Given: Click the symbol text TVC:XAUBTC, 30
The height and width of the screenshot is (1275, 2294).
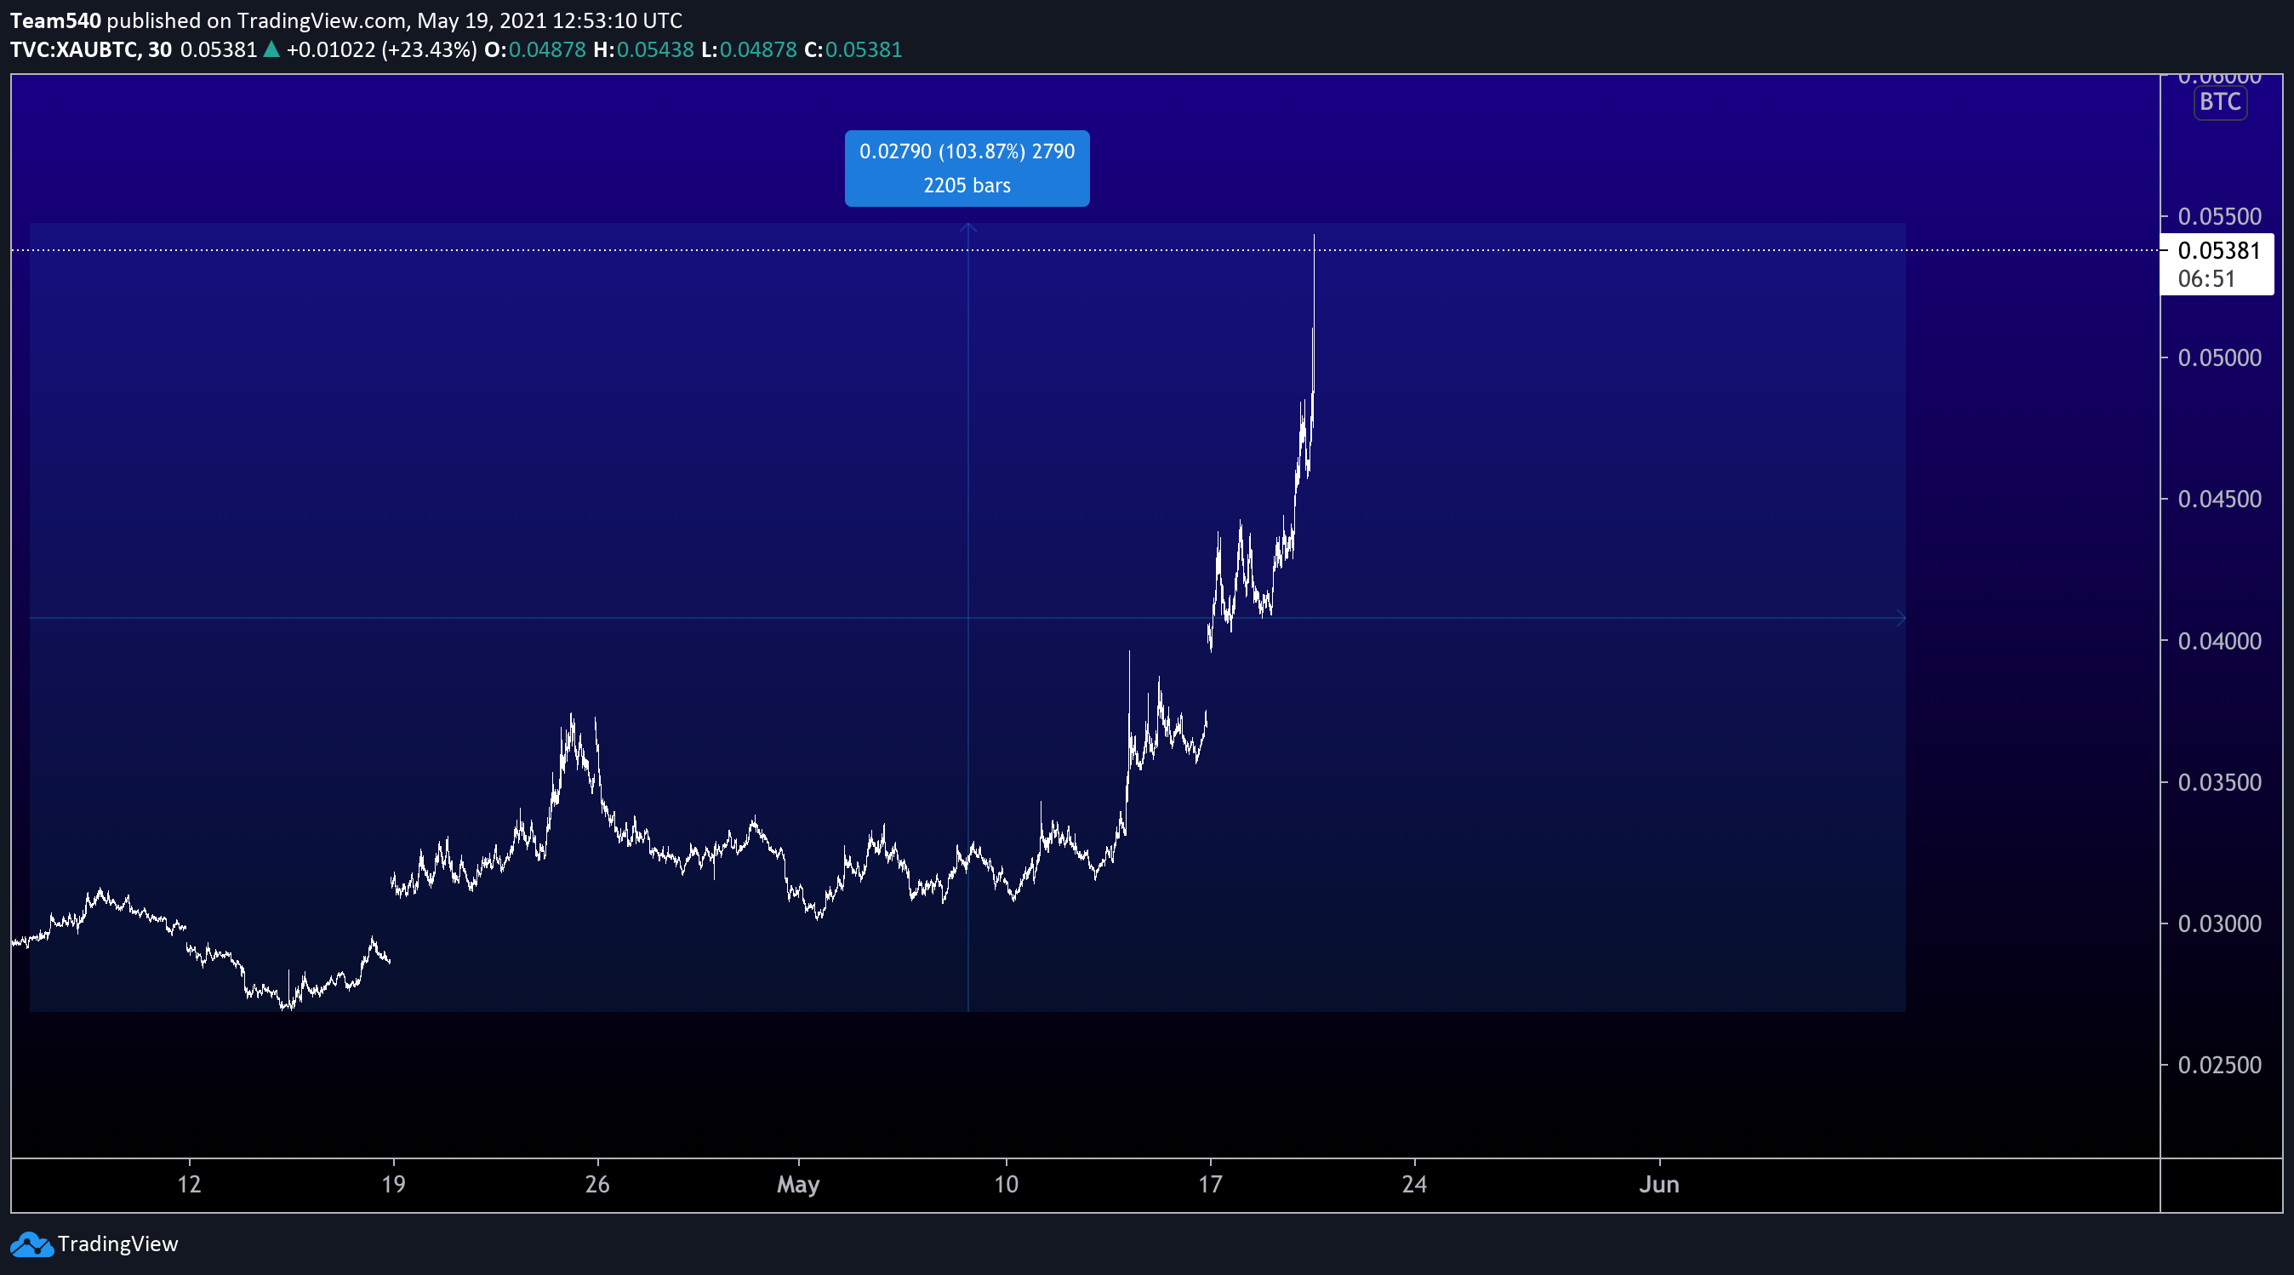Looking at the screenshot, I should click(x=91, y=49).
